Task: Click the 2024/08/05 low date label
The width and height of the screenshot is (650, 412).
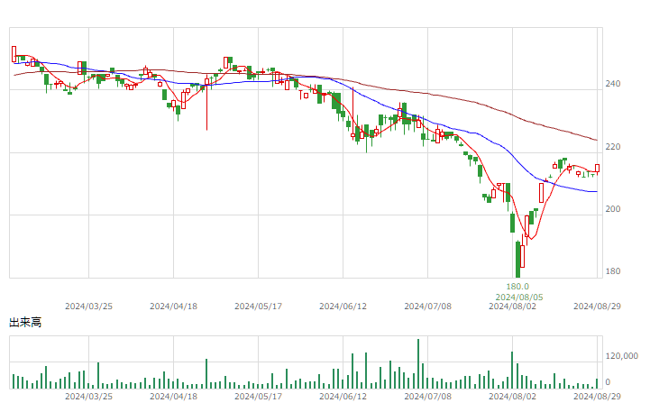Action: [x=519, y=298]
